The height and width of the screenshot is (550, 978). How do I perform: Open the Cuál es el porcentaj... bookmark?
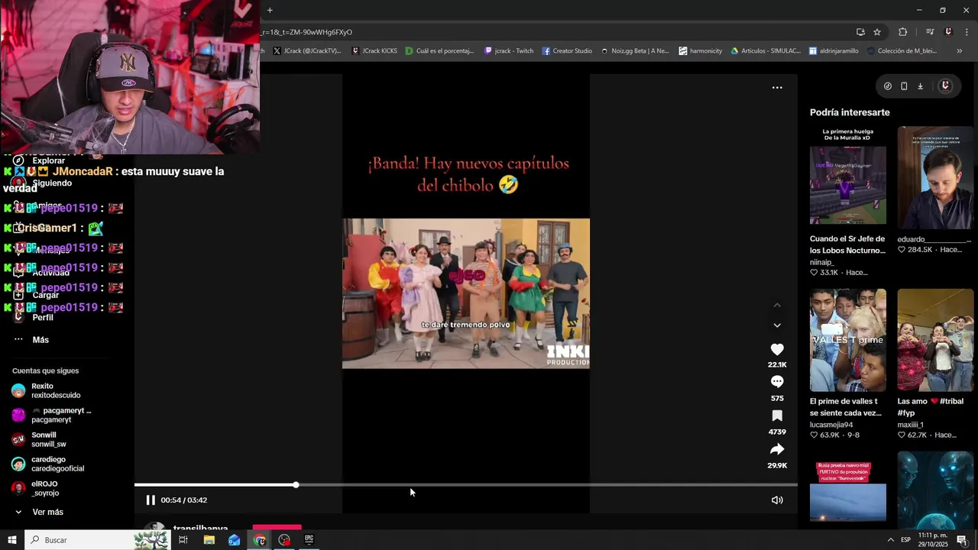pos(440,51)
